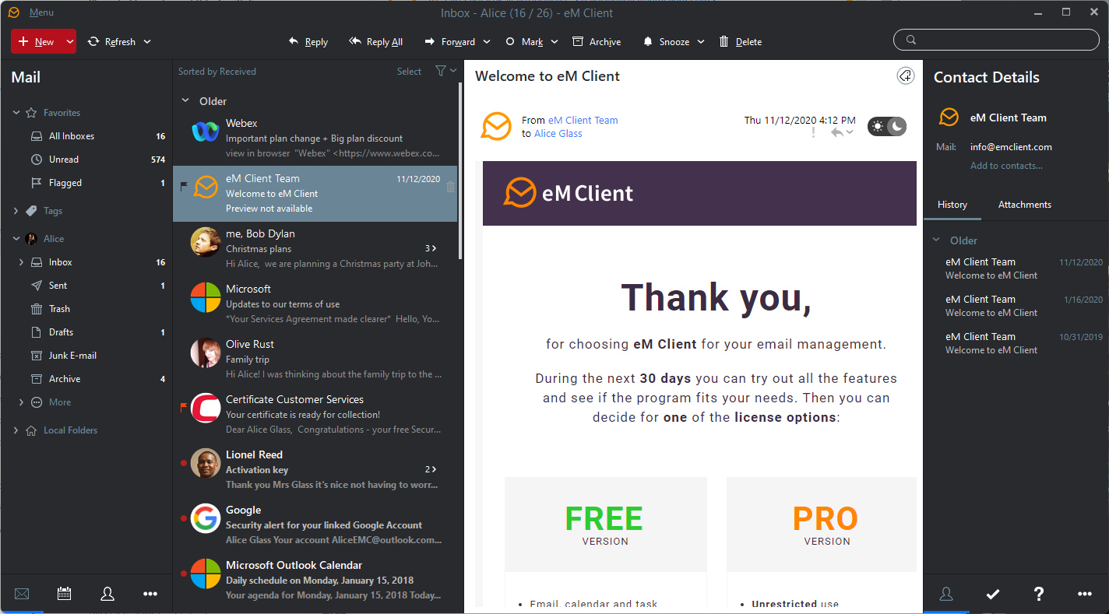The width and height of the screenshot is (1109, 614).
Task: Switch to the Attachments tab
Action: click(x=1024, y=205)
